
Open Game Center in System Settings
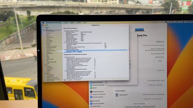(95, 106)
